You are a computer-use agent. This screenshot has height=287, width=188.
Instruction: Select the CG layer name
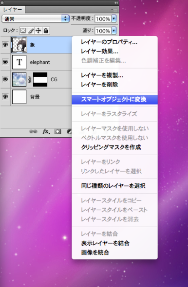[54, 79]
